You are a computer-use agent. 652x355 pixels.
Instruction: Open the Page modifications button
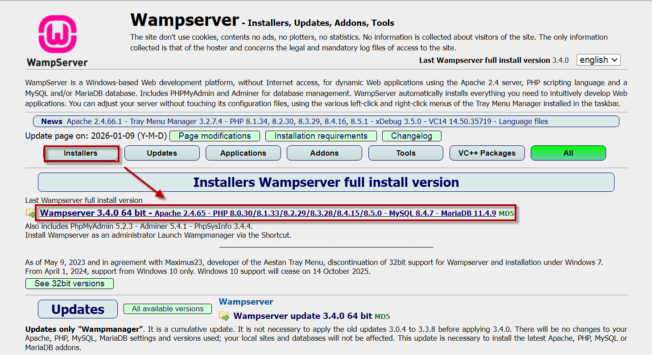click(215, 136)
